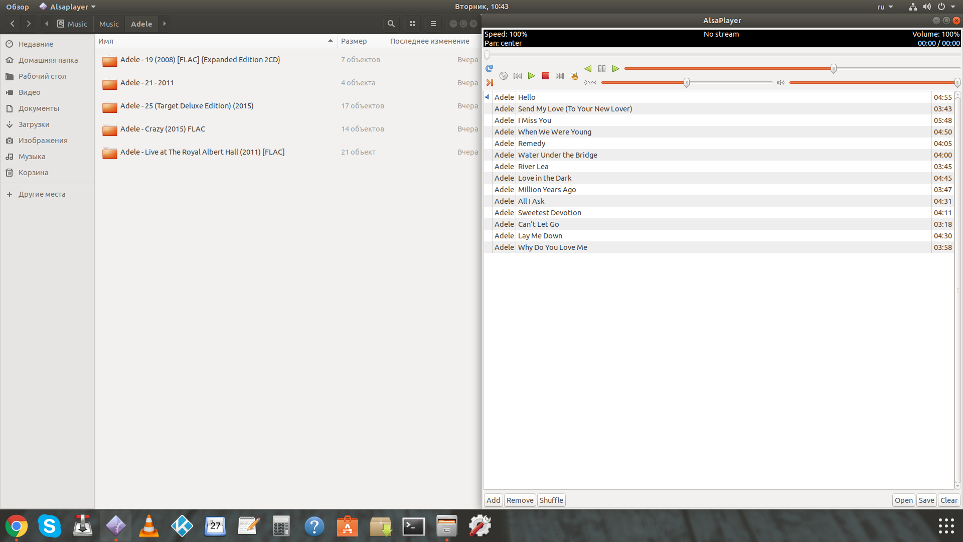The height and width of the screenshot is (542, 963).
Task: Open Недавние in the sidebar
Action: point(47,44)
